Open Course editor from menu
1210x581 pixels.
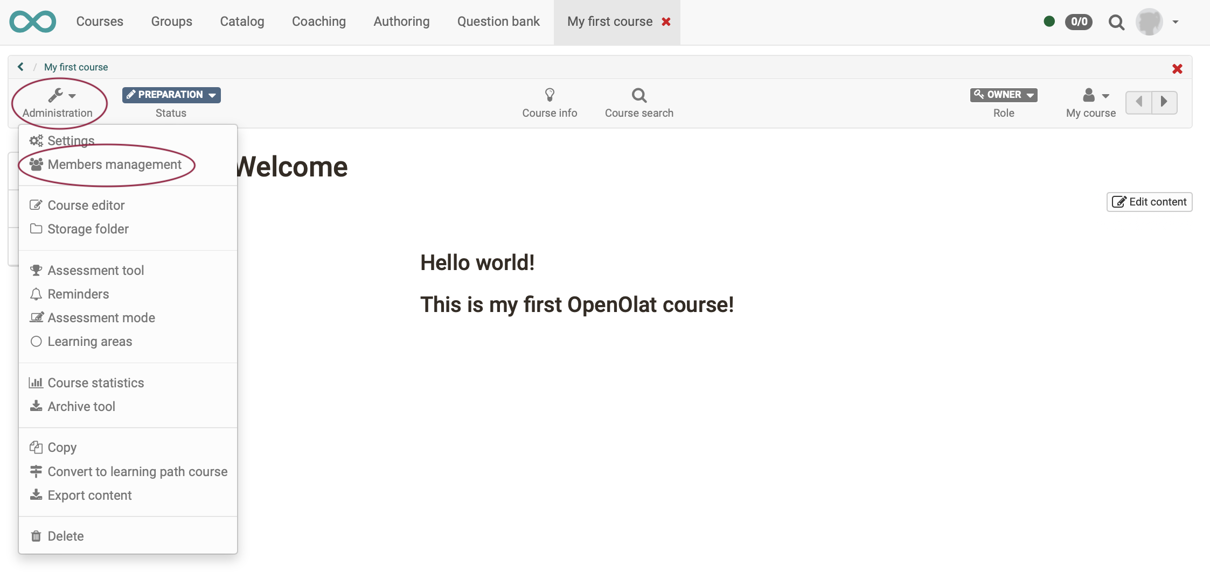(x=86, y=206)
